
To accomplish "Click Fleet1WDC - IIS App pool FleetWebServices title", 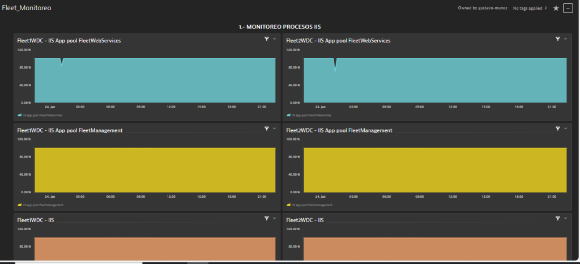I will (69, 41).
